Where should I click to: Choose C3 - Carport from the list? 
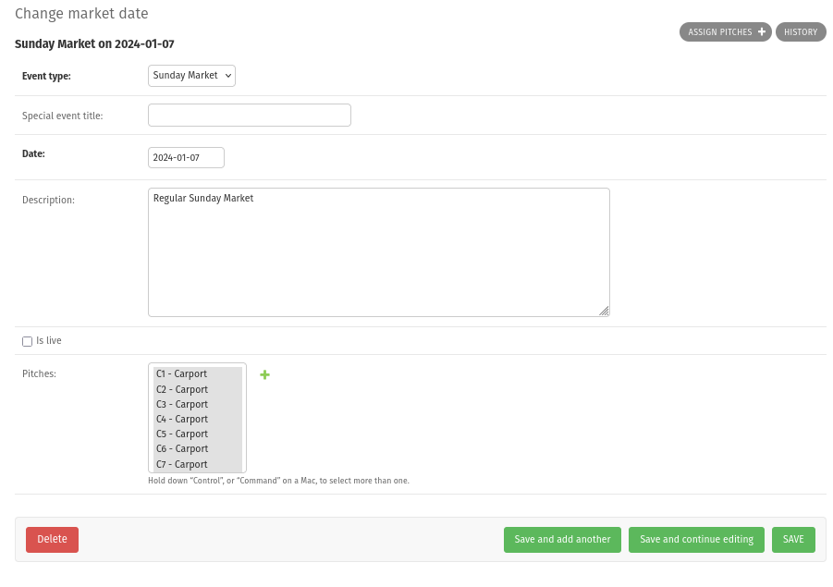(197, 404)
